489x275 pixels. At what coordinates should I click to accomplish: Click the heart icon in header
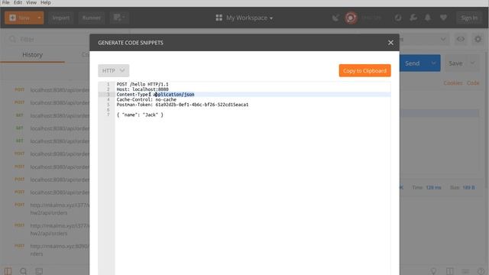(443, 18)
